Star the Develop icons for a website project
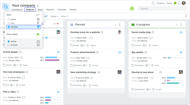The height and width of the screenshot is (105, 190). (x=102, y=32)
